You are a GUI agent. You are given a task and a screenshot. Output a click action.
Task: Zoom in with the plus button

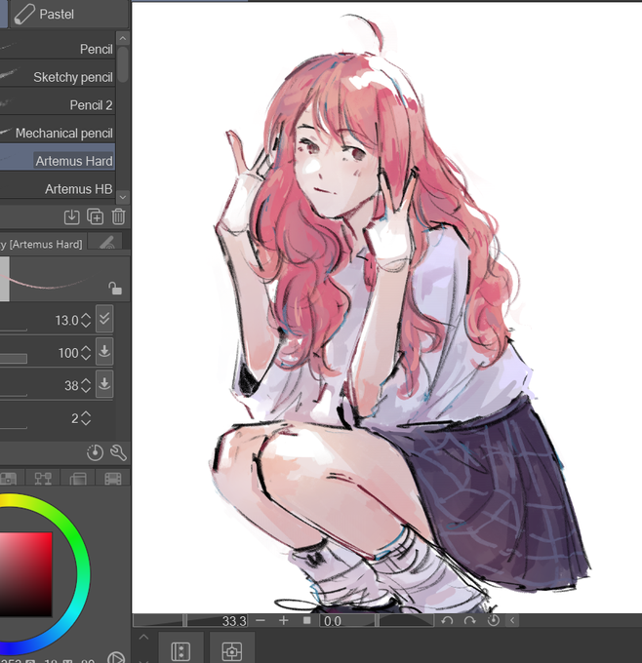[284, 620]
